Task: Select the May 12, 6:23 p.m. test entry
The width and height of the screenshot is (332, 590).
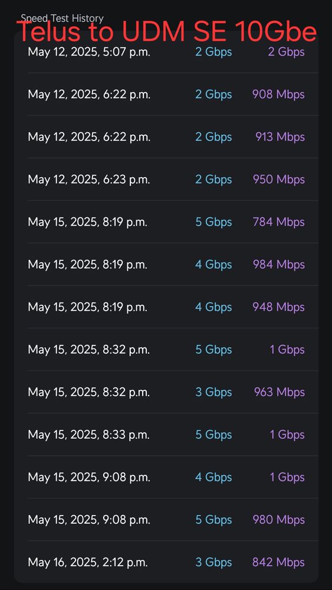Action: 166,179
